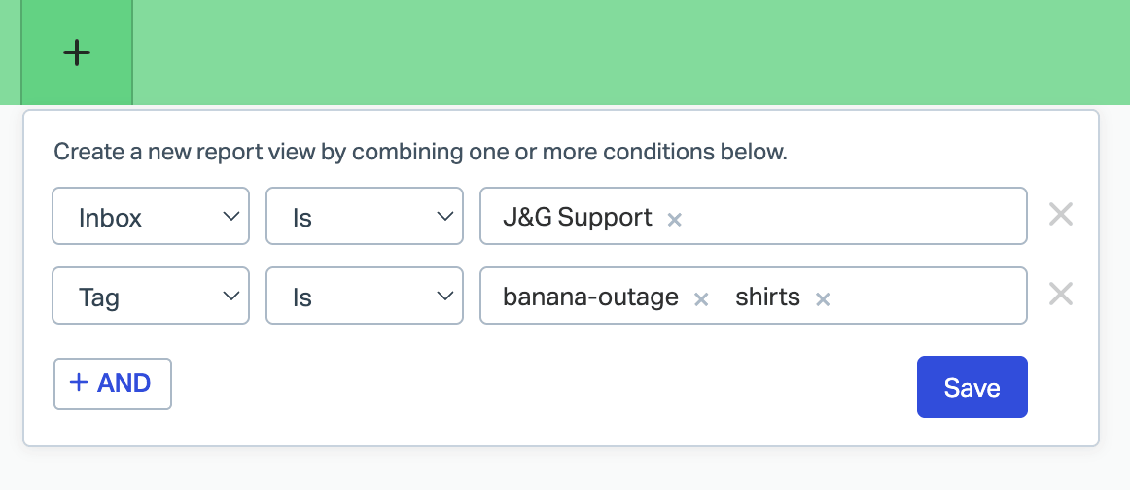Select the J&G Support chip label

578,217
